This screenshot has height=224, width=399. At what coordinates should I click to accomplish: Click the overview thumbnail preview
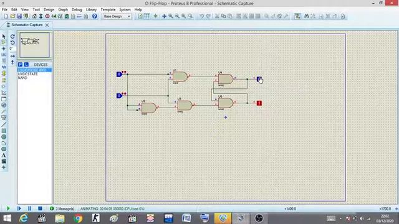click(x=35, y=45)
